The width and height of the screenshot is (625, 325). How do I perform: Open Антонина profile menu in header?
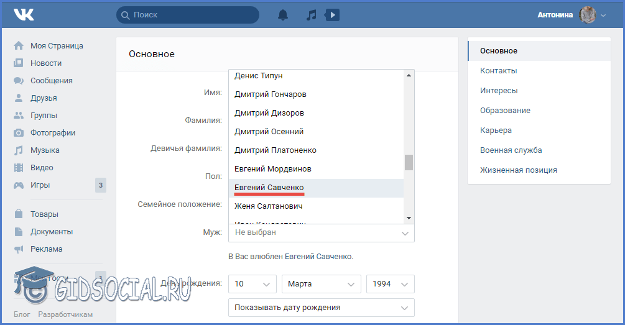click(x=571, y=15)
